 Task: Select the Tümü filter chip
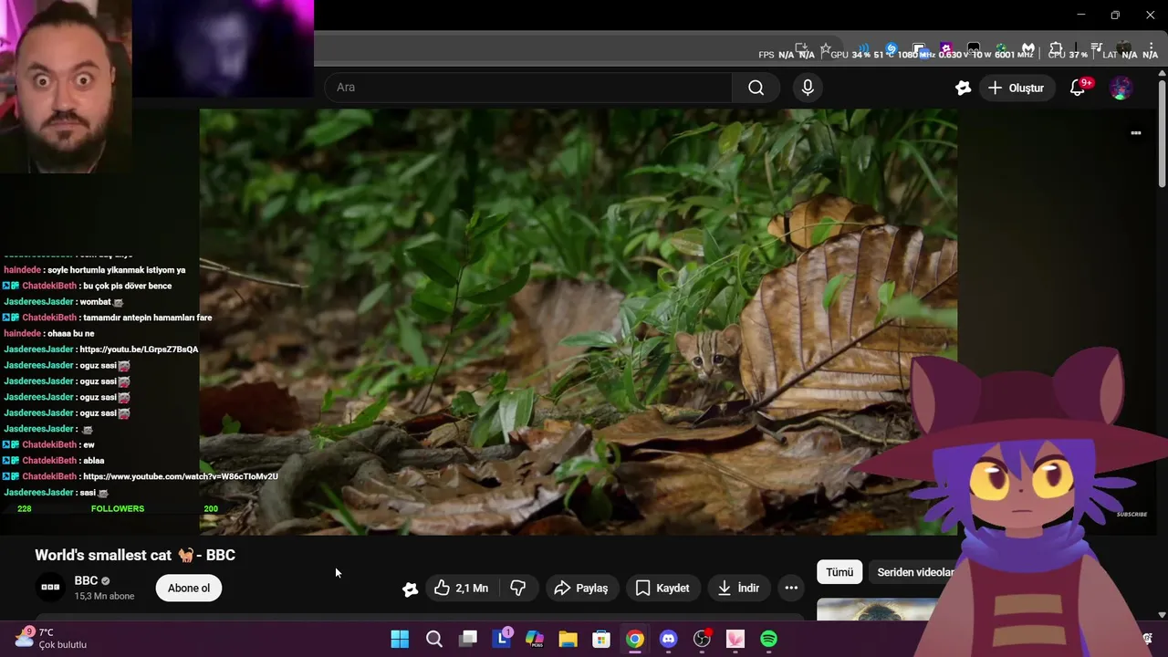[839, 572]
